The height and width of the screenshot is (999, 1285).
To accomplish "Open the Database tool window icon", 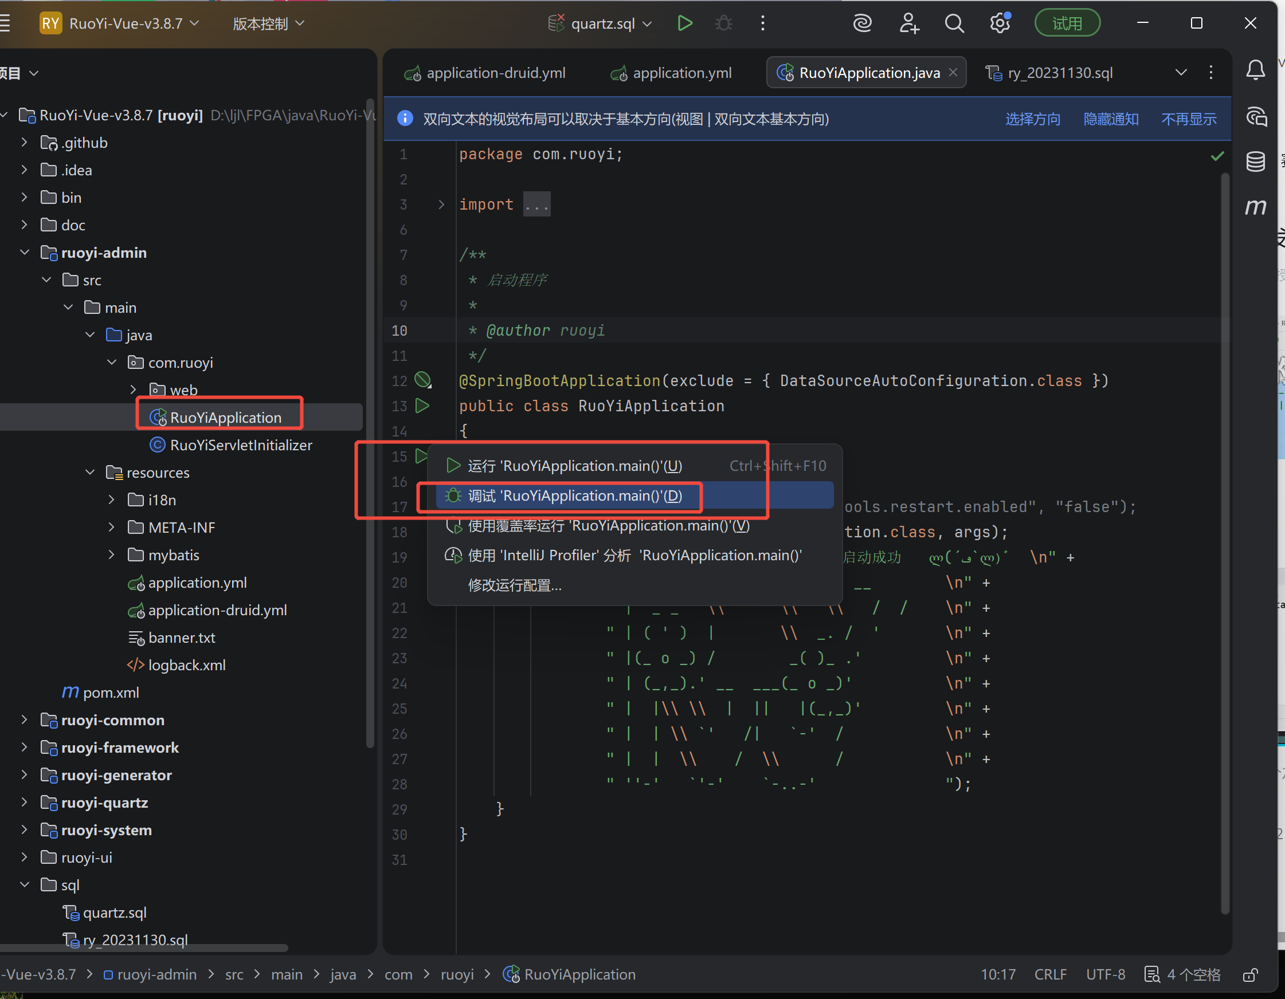I will pos(1255,161).
